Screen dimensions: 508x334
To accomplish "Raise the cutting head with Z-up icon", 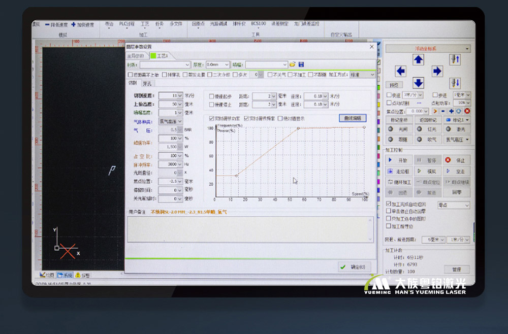I will pyautogui.click(x=455, y=60).
